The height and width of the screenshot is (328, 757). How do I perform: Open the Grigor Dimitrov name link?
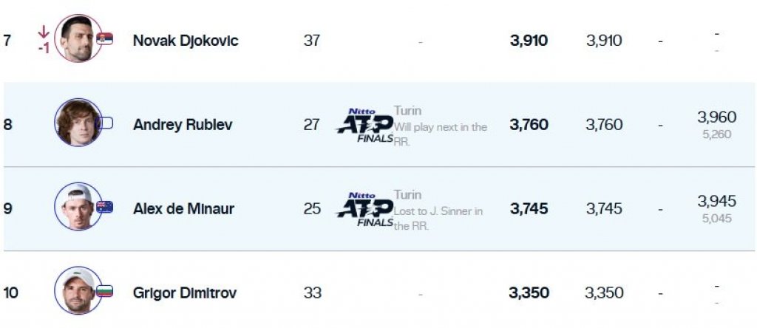point(185,293)
